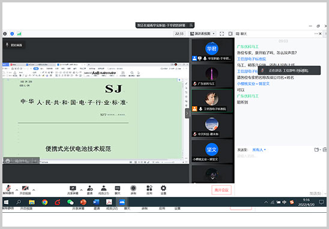Click the meeting timer 22:33
The image size is (329, 229).
(179, 34)
